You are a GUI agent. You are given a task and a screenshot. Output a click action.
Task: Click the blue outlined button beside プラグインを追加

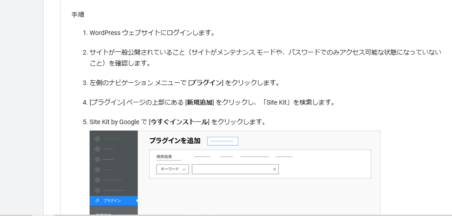tap(222, 141)
